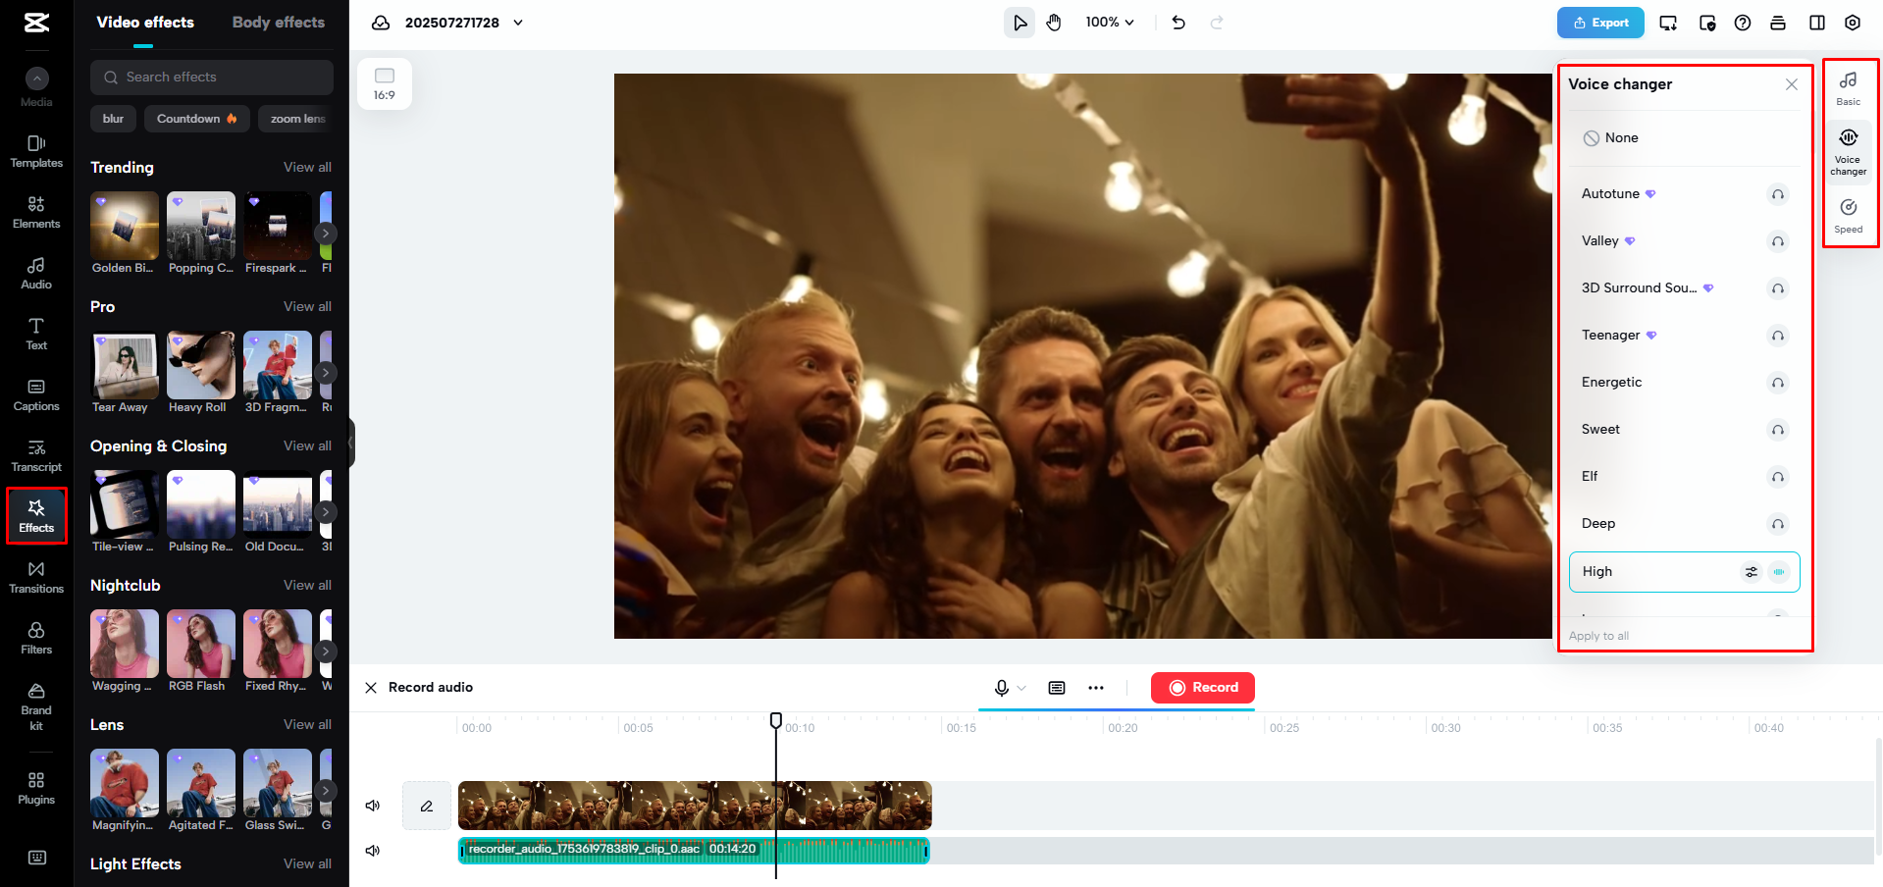1883x887 pixels.
Task: Select the RGB Flash effect thumbnail
Action: coord(200,650)
